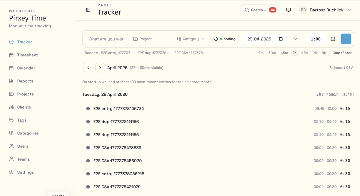Screen dimensions: 360x196
Task: Select the 30m duration preset
Action: coord(272,53)
